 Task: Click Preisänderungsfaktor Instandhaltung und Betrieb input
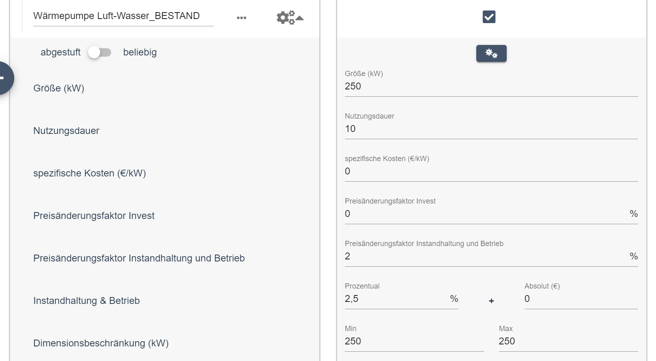(485, 257)
